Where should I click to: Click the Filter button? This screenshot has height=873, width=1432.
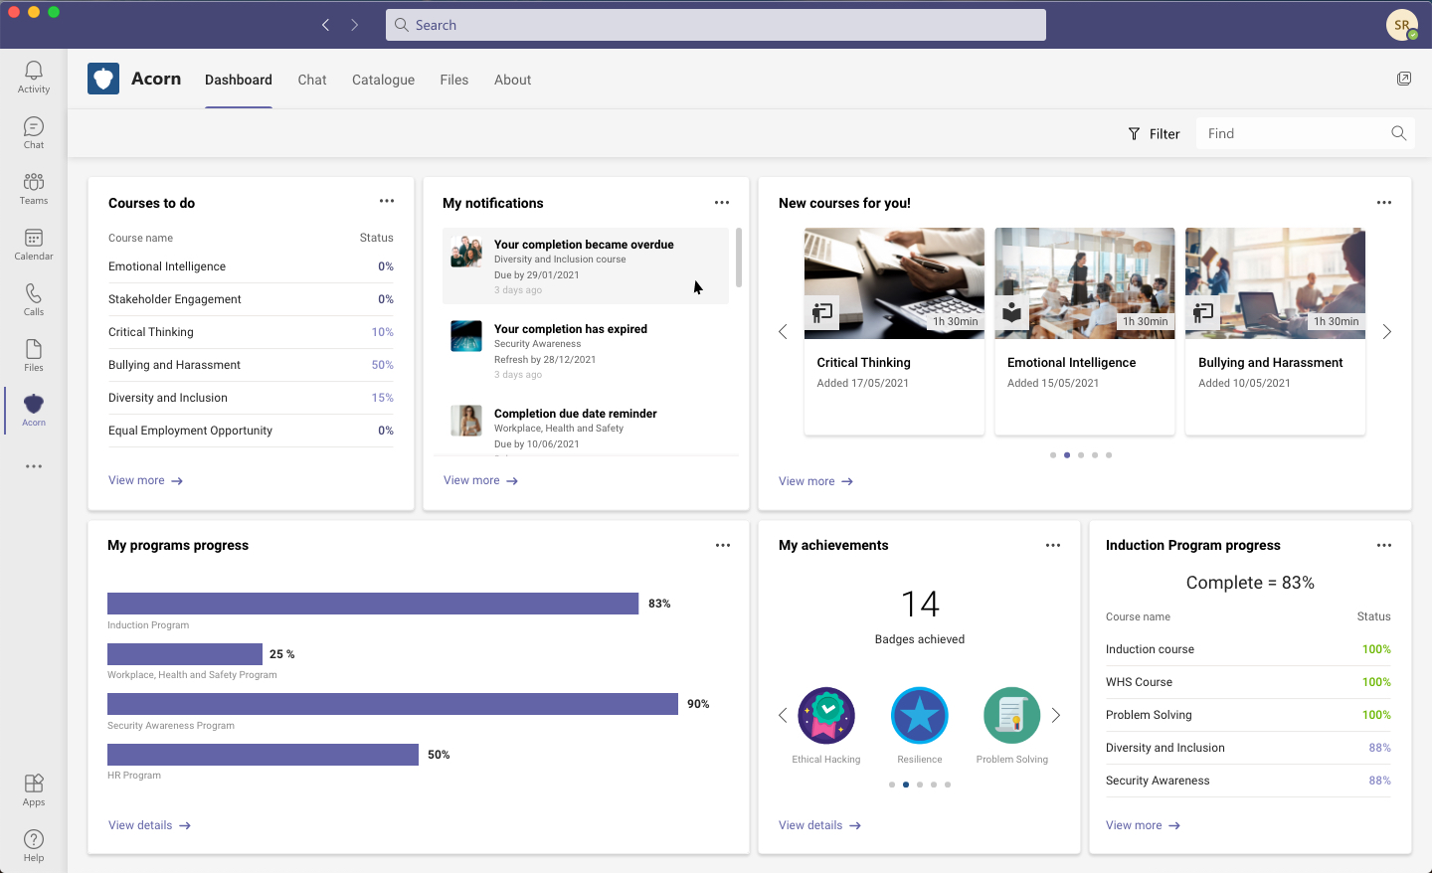1154,133
